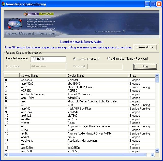Select the Current Credential radio button
163x161 pixels.
(x=75, y=59)
